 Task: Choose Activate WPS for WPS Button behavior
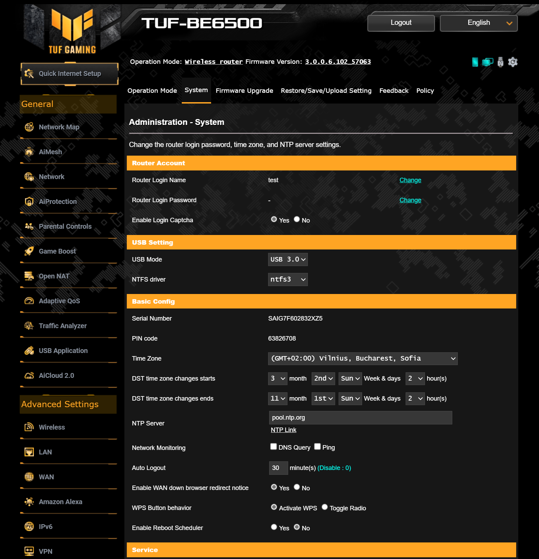pos(274,507)
